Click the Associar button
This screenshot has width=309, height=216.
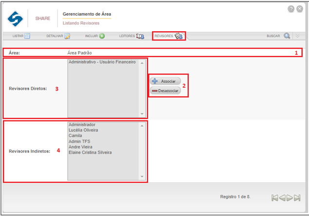(165, 81)
